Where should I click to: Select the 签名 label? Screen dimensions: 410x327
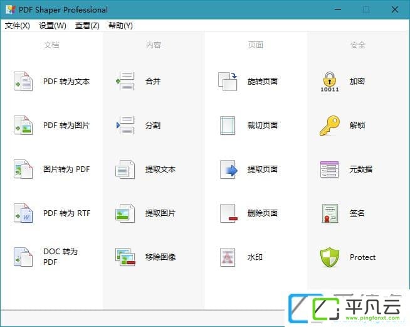357,213
